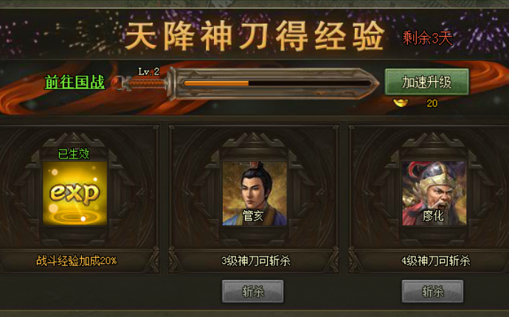
Task: Click 斩杀 button under 廖化
Action: tap(433, 291)
